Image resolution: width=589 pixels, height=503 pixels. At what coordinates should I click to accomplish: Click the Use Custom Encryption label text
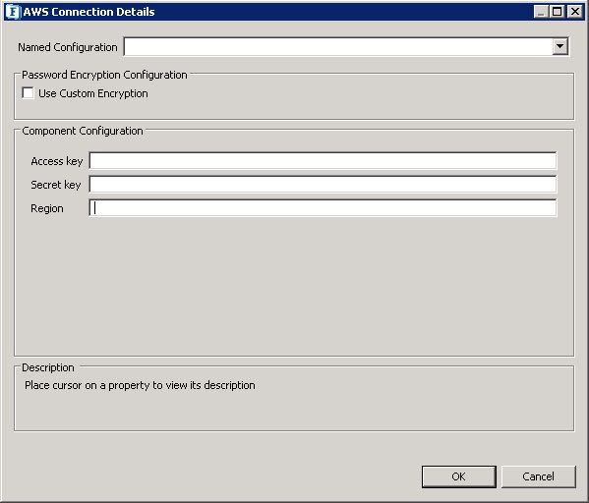[93, 93]
